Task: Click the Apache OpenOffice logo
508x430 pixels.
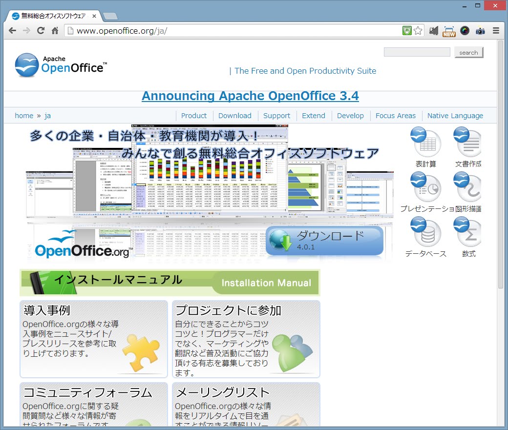Action: [61, 65]
